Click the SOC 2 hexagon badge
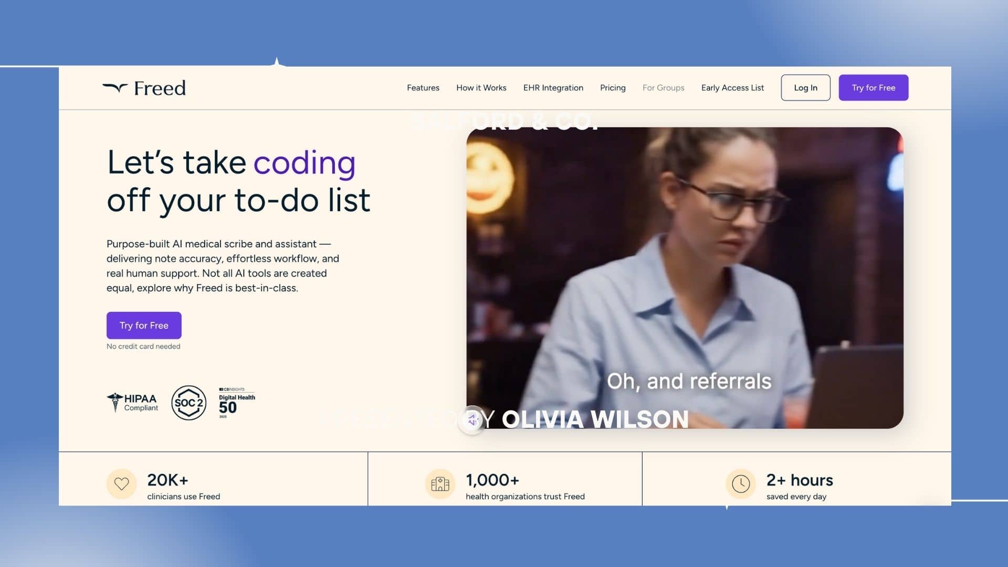1008x567 pixels. (x=188, y=403)
